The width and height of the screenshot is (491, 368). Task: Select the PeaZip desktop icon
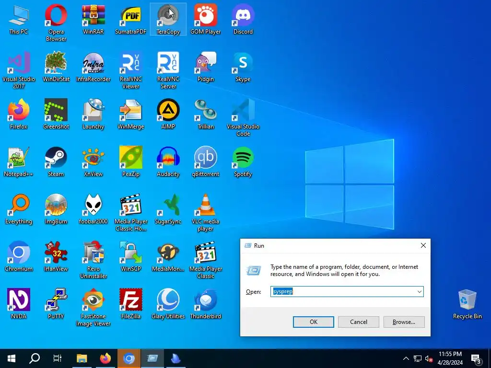coord(130,162)
